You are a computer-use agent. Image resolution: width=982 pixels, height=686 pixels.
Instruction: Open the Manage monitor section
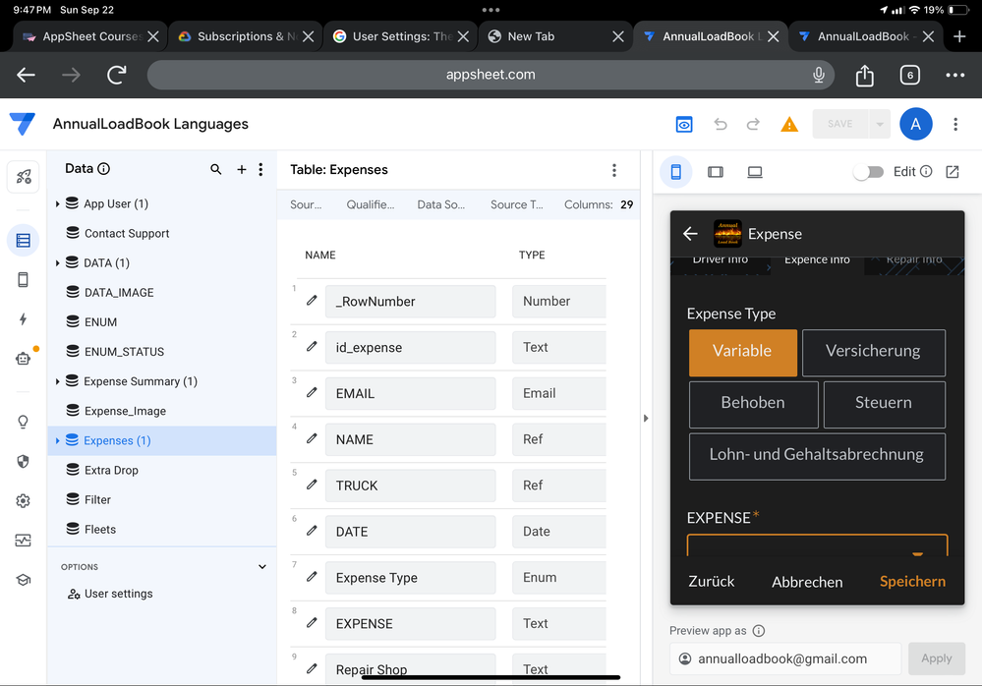coord(24,541)
